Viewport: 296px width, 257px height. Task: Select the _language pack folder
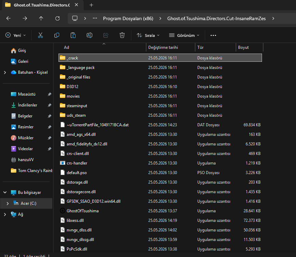click(x=160, y=68)
